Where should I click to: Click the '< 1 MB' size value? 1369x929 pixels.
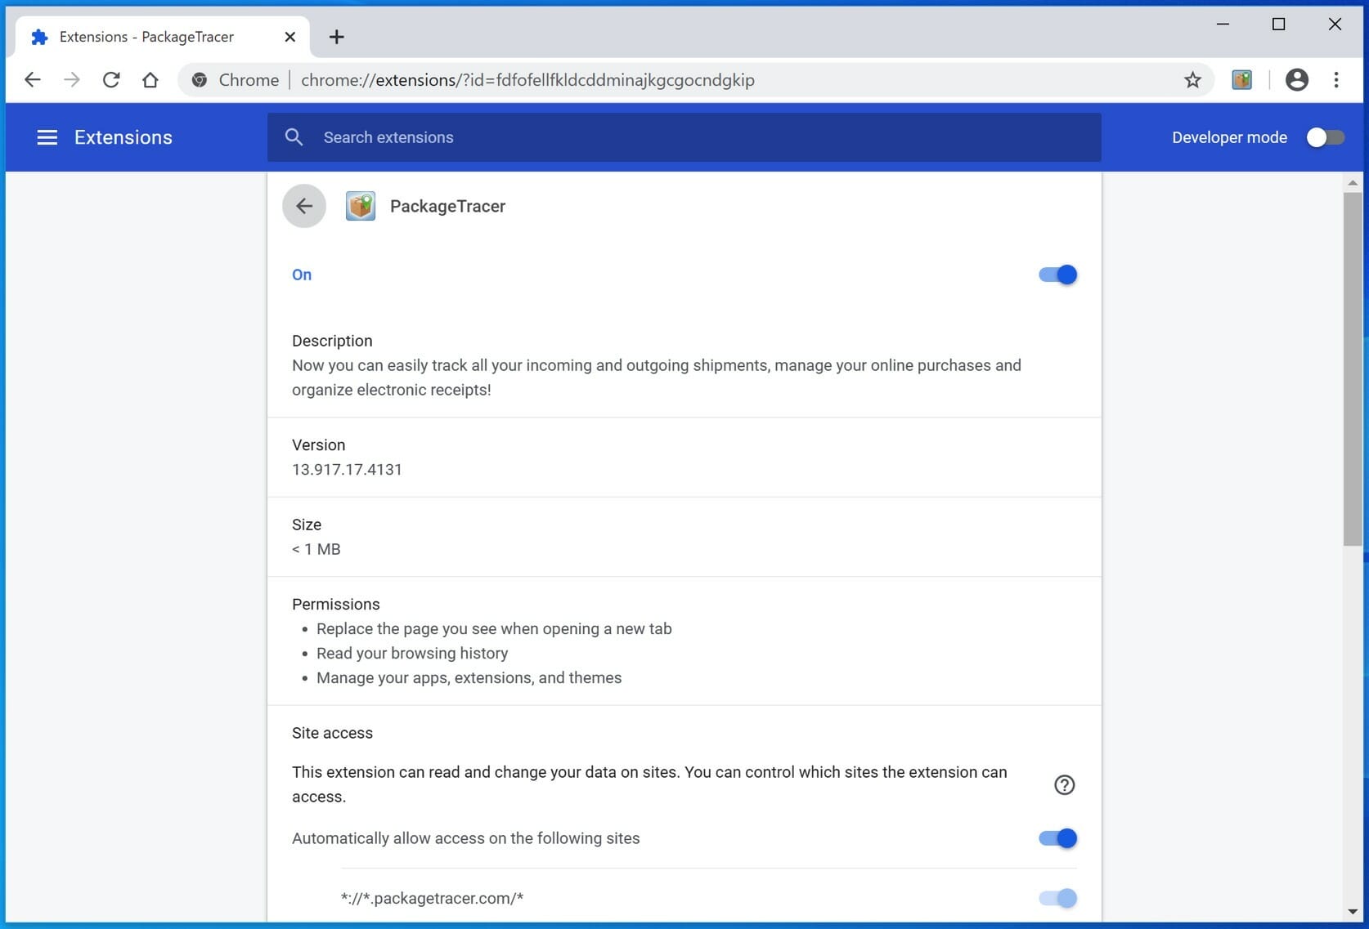pos(316,549)
